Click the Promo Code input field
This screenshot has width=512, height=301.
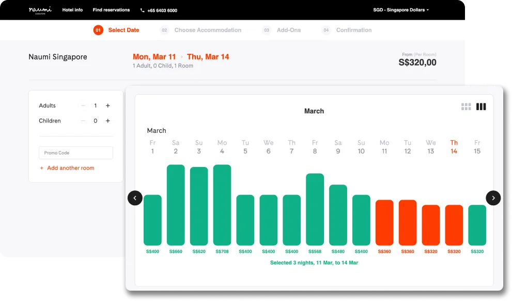pyautogui.click(x=76, y=153)
